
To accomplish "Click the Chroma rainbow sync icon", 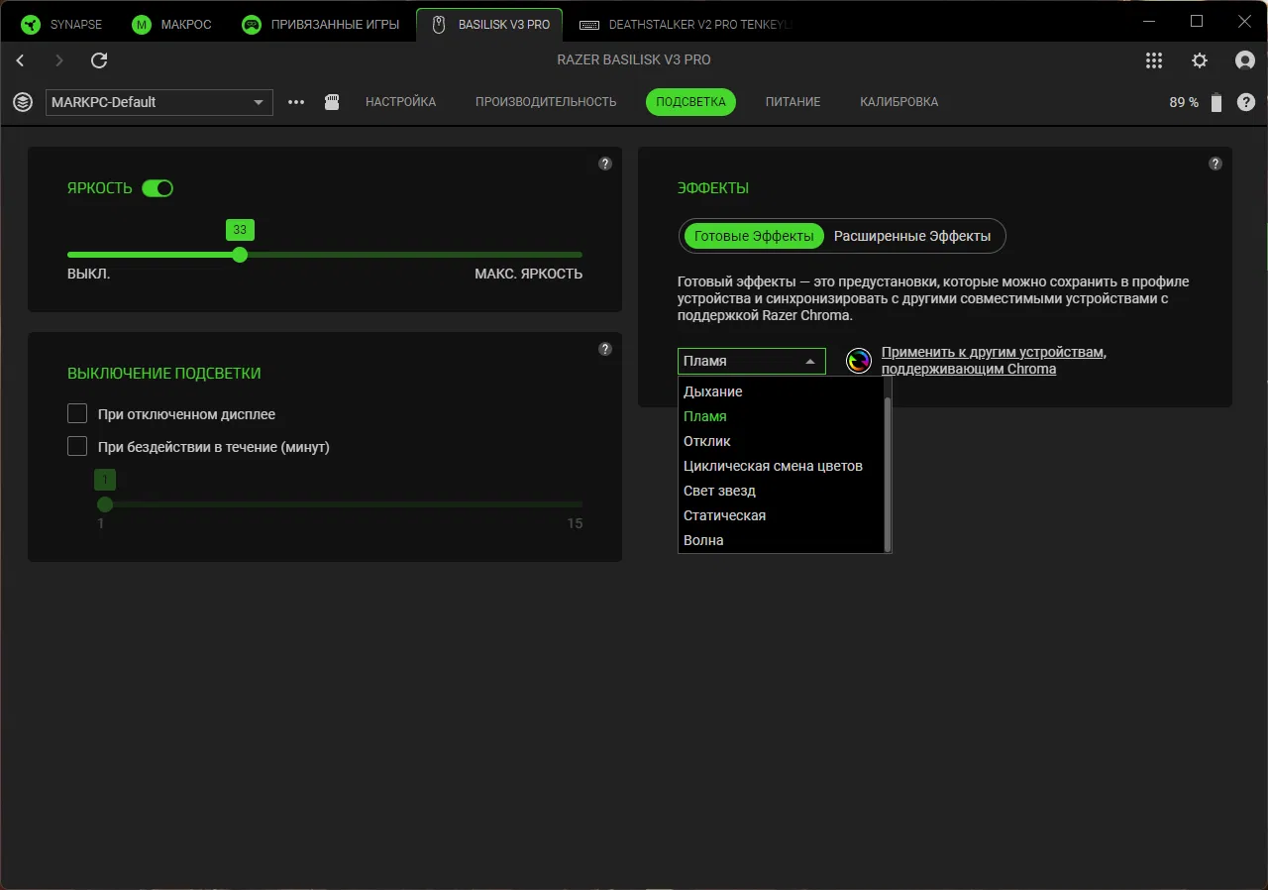I will 859,361.
